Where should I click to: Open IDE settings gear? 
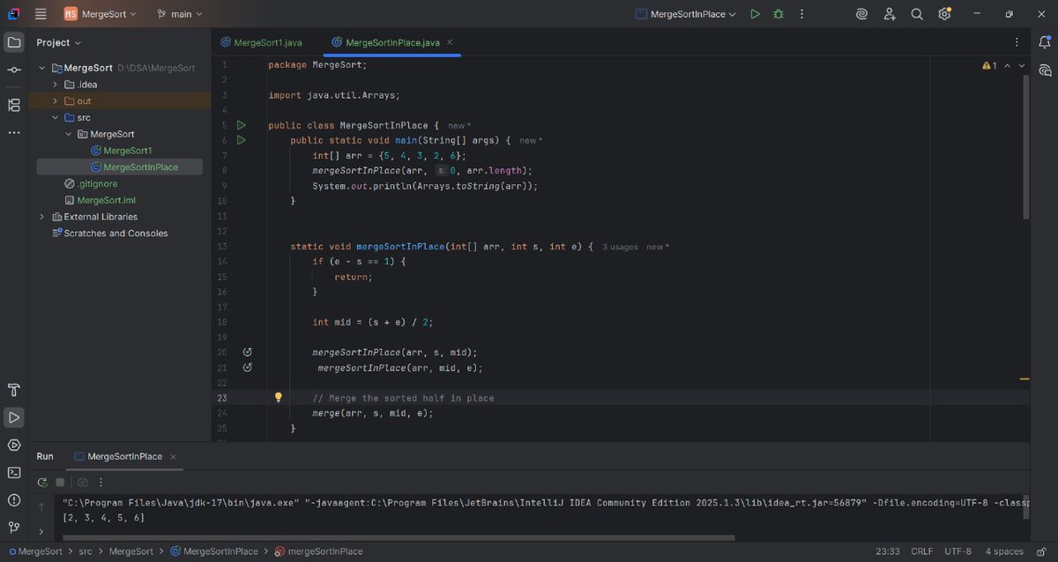[x=944, y=14]
